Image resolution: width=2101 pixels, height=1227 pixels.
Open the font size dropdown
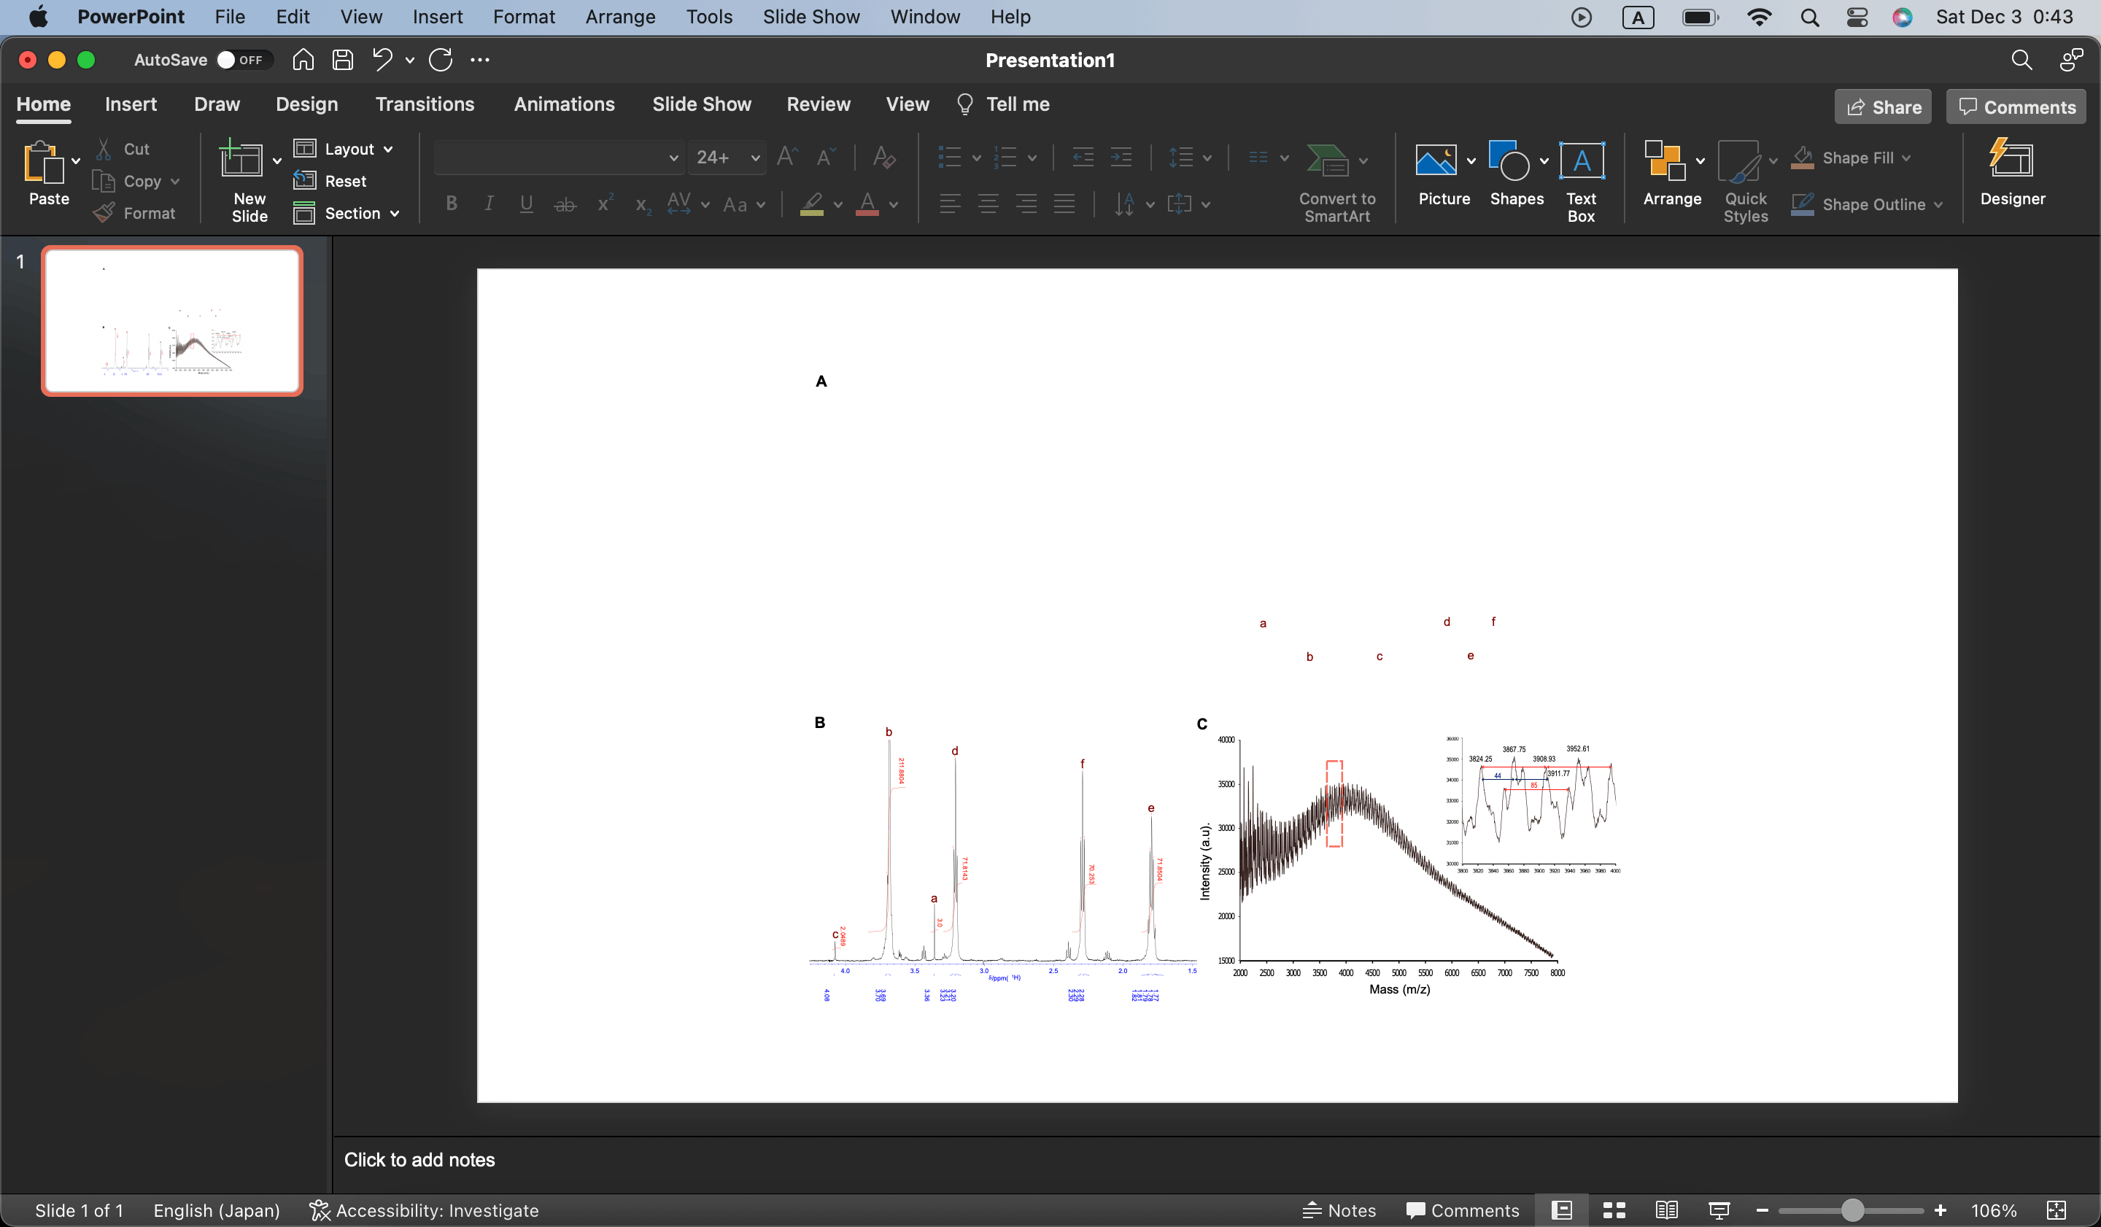754,158
